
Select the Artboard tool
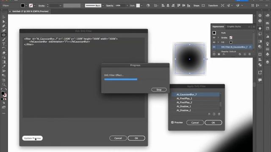pos(4,80)
